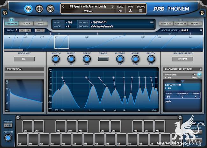The width and height of the screenshot is (207, 148).
Task: Click the keyboard zoom-out magnifier icon
Action: (190, 140)
